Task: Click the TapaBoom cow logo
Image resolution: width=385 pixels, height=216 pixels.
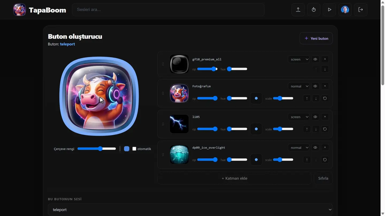Action: click(20, 10)
